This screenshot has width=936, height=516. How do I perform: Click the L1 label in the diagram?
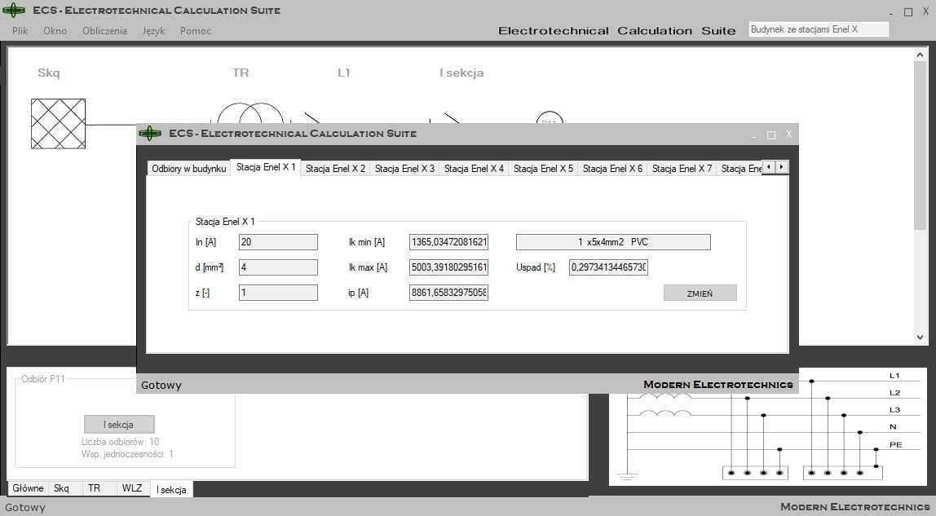pyautogui.click(x=344, y=73)
